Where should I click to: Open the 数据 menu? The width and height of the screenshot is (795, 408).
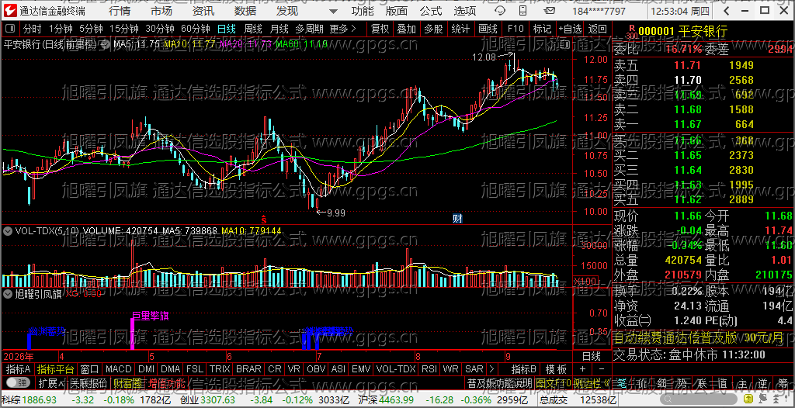(245, 11)
